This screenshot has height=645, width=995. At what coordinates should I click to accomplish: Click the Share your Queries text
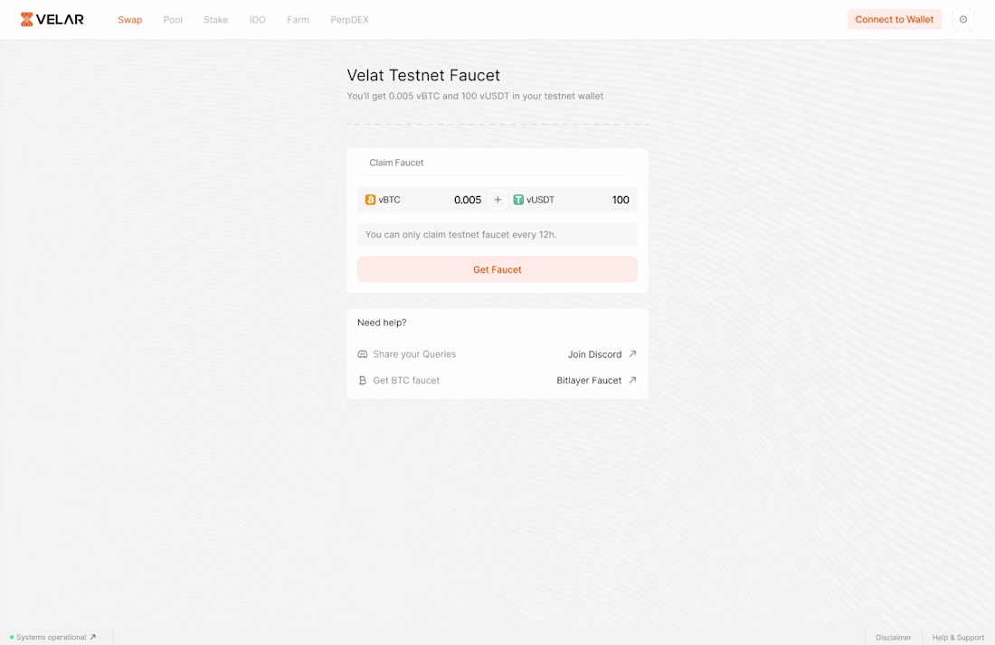click(414, 354)
